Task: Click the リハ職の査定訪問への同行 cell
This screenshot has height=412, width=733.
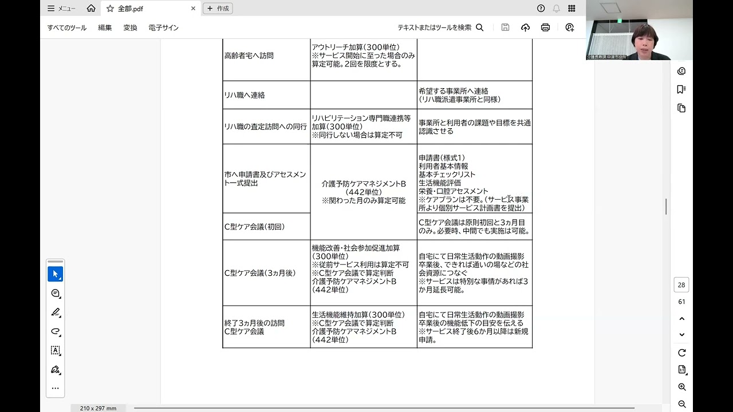Action: point(267,126)
